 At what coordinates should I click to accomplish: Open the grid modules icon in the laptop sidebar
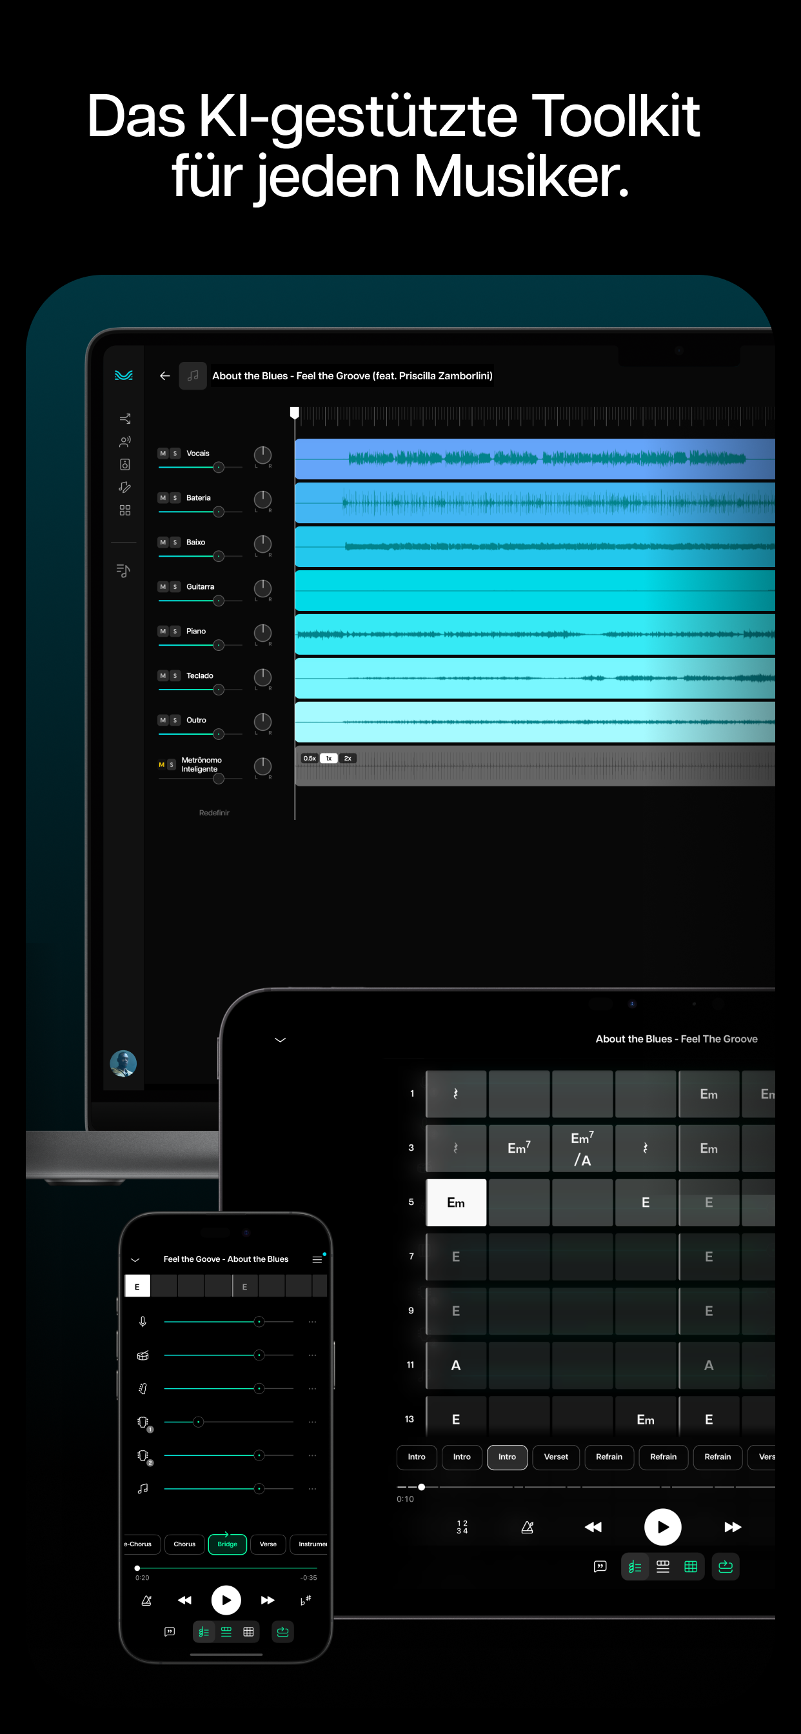coord(124,510)
